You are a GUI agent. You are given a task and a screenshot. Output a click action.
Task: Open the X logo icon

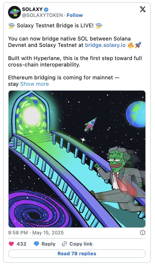point(143,9)
